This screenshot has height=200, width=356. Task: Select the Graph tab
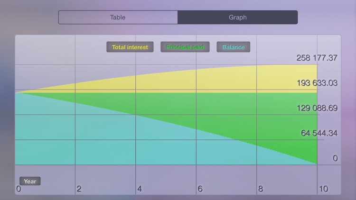pos(237,17)
